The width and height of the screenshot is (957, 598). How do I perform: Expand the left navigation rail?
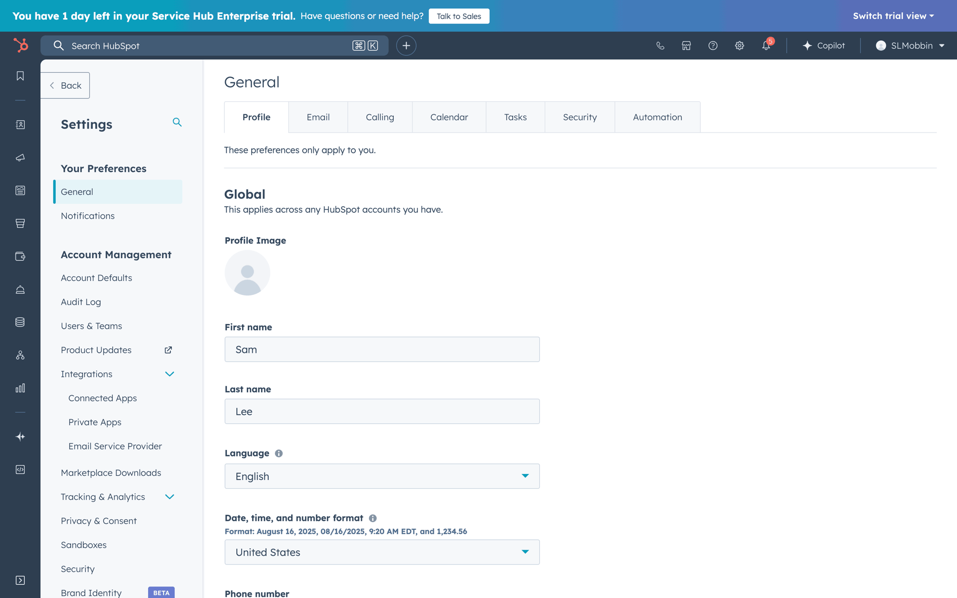(x=20, y=580)
